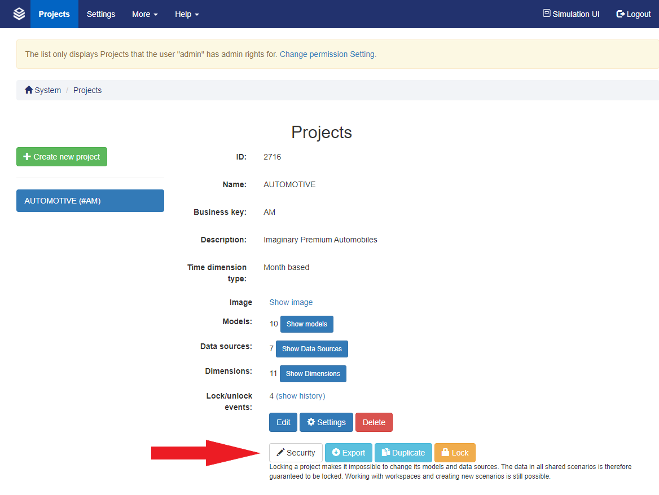Click the Logout arrow icon
The height and width of the screenshot is (495, 659).
621,14
